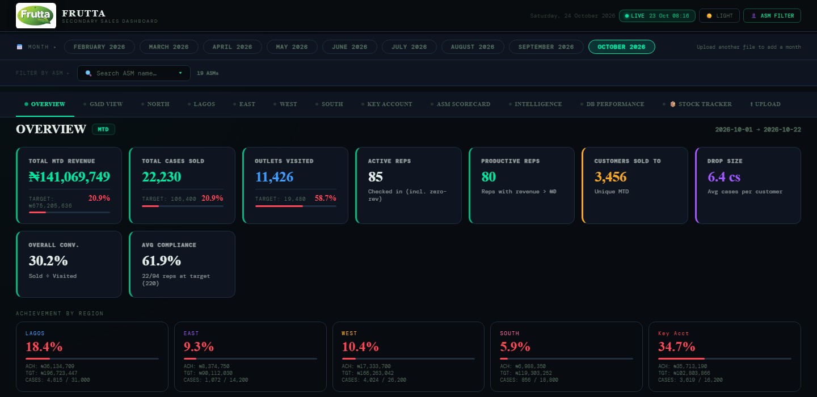
Task: Click the 19 ASMs count label
Action: click(x=208, y=73)
